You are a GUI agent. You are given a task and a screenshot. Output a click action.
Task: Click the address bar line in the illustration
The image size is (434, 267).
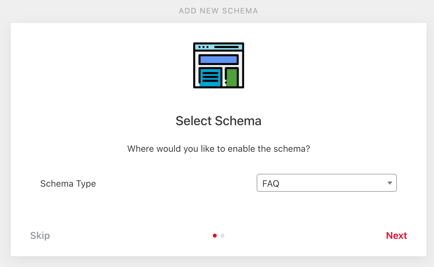(226, 47)
